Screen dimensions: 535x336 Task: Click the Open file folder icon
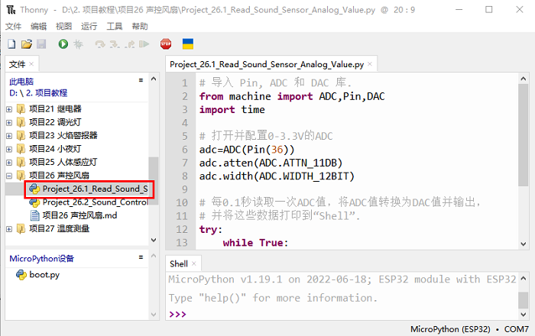(x=26, y=45)
